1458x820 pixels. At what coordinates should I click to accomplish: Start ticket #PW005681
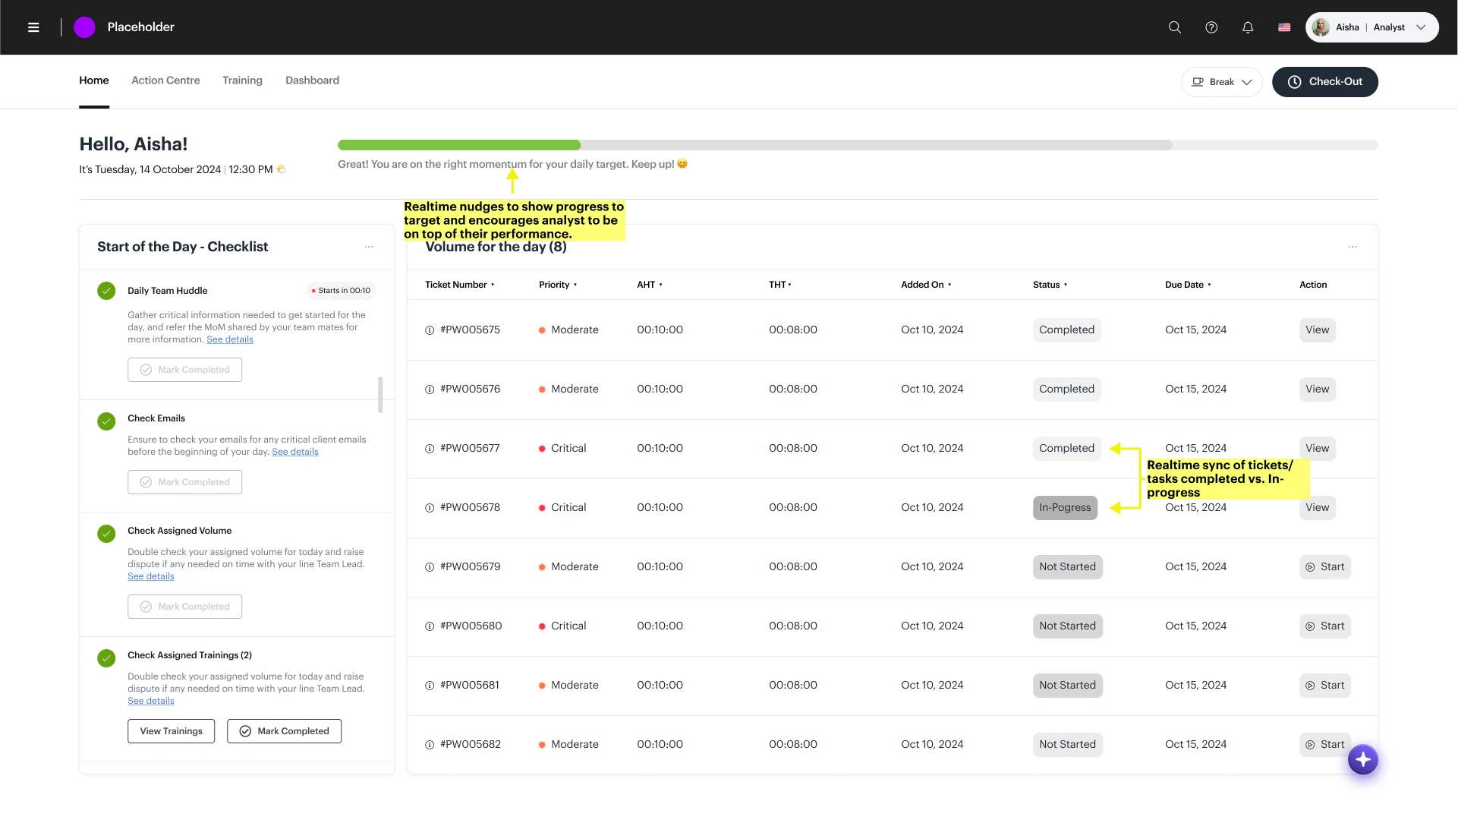tap(1325, 686)
